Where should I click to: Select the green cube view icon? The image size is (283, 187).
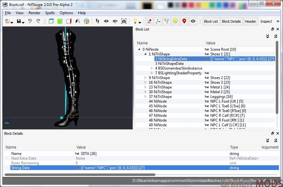pyautogui.click(x=60, y=21)
